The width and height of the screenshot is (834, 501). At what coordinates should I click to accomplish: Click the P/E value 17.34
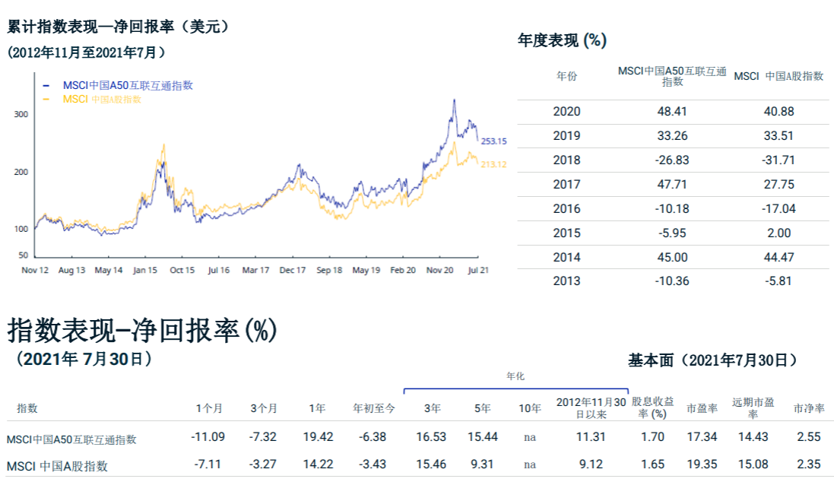pyautogui.click(x=702, y=437)
